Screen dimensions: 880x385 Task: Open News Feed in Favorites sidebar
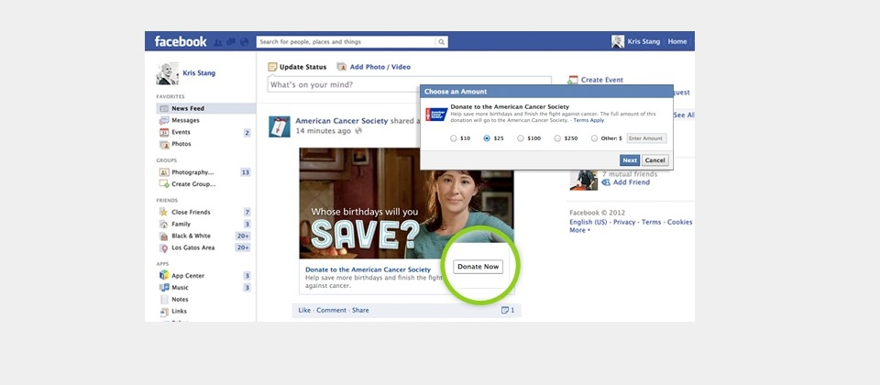[x=187, y=108]
